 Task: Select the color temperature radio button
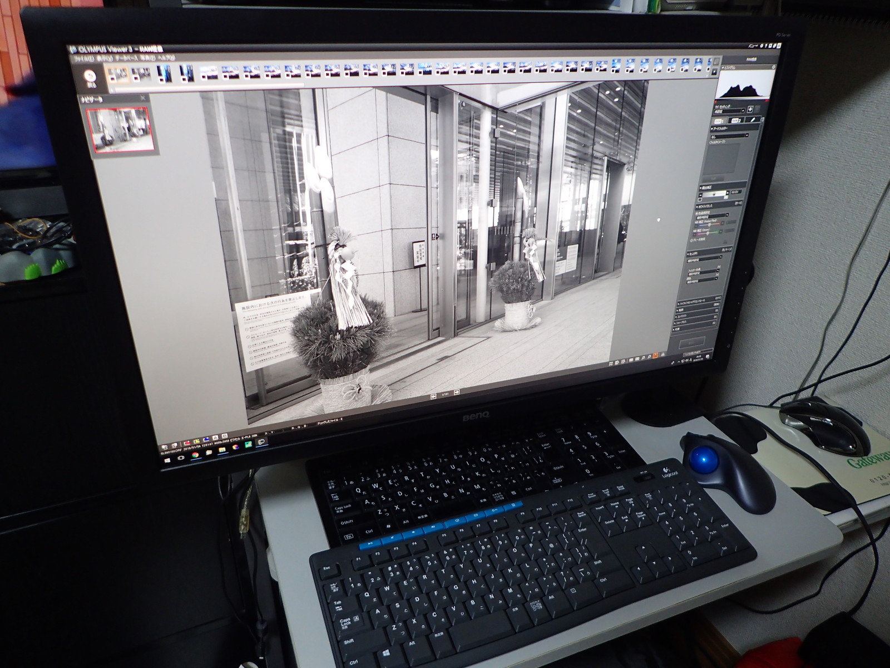(697, 214)
